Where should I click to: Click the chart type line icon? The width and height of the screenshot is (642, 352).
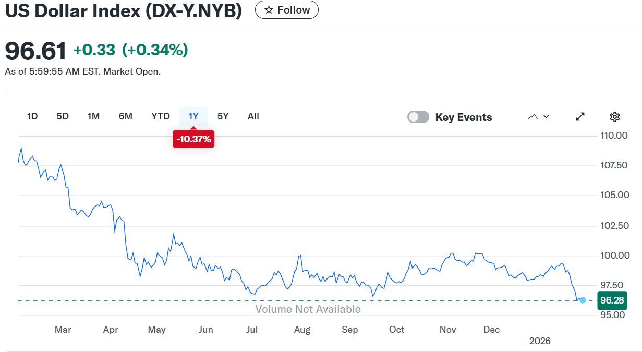pyautogui.click(x=532, y=117)
